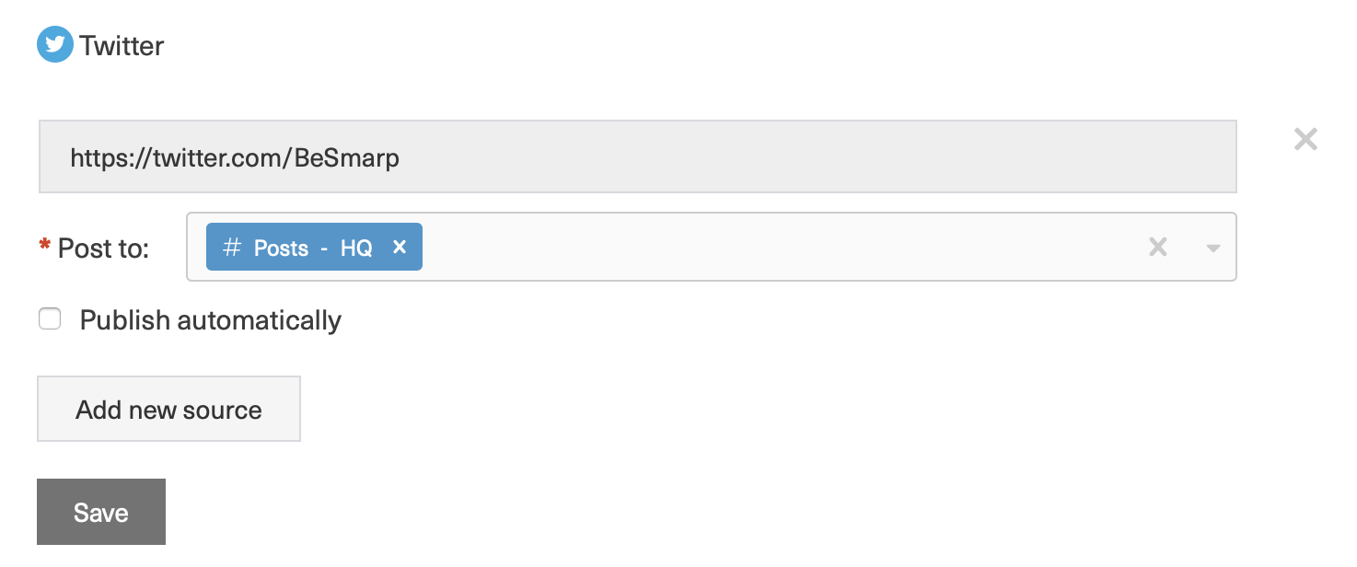Select the Posts - HQ chip
Image resolution: width=1357 pixels, height=567 pixels.
(x=314, y=247)
